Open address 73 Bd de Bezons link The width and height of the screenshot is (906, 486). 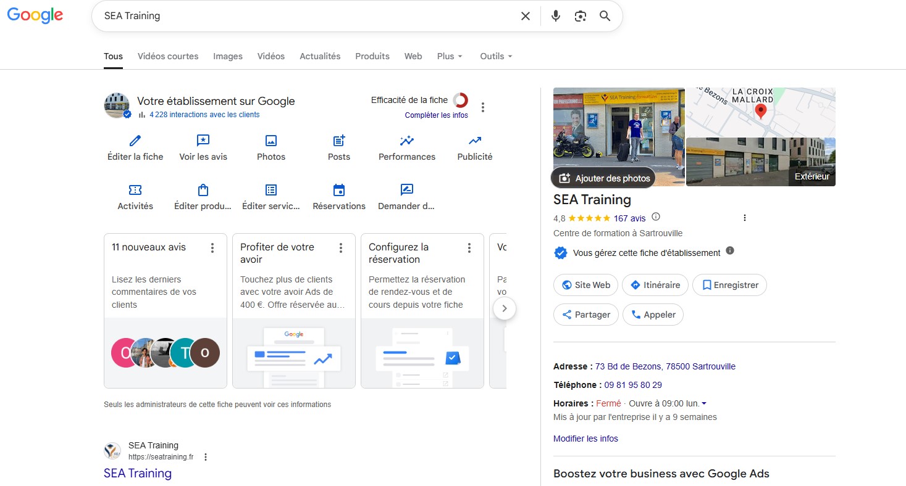click(x=665, y=366)
